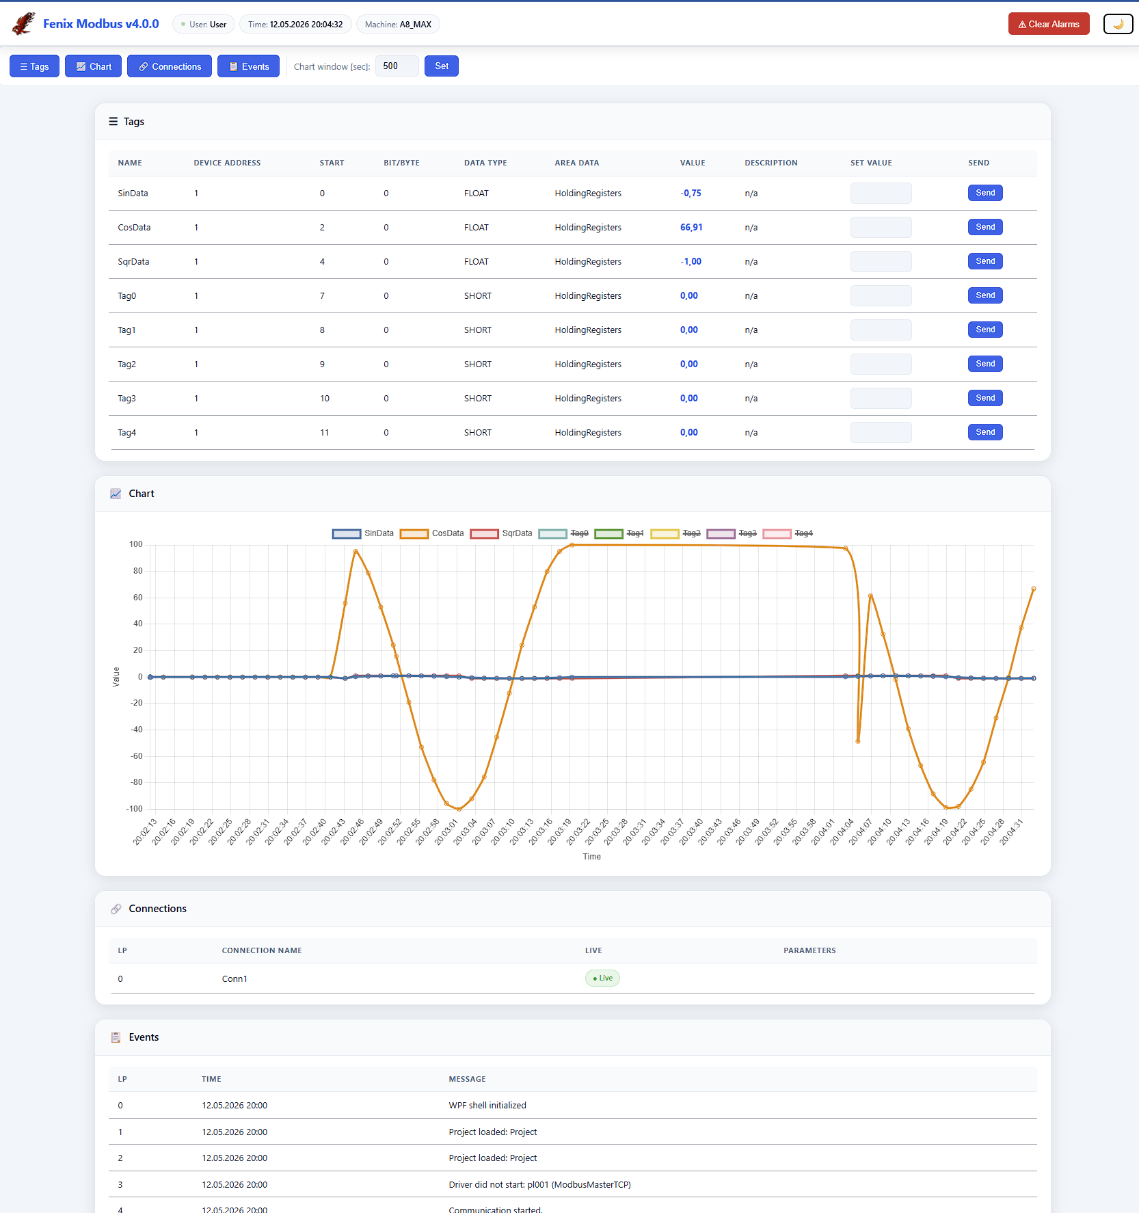Click the Live status badge for Conn1
The image size is (1139, 1213).
click(x=602, y=978)
